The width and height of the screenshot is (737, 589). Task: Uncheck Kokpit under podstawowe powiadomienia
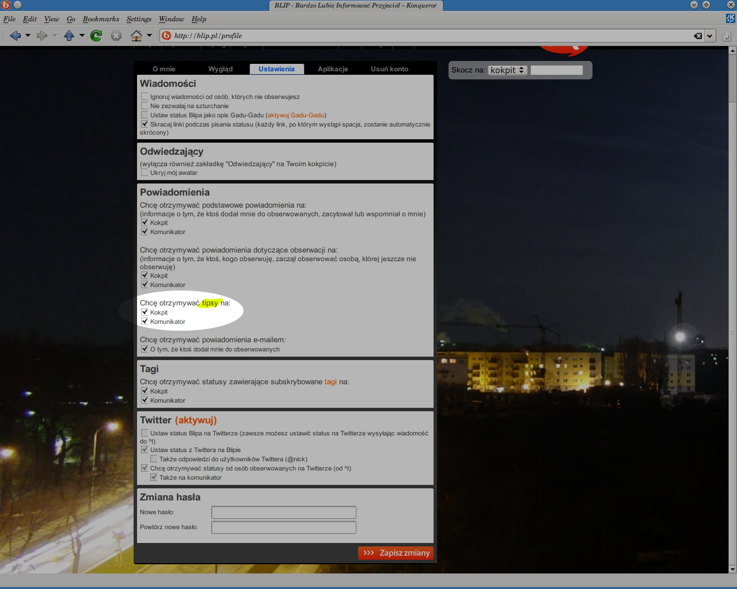(x=145, y=223)
